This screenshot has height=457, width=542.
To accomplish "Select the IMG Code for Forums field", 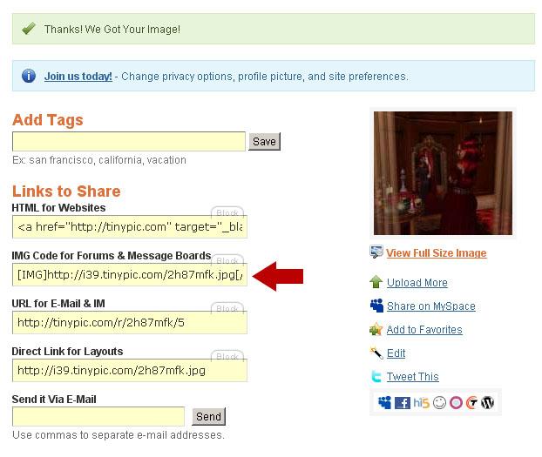I will (x=130, y=274).
